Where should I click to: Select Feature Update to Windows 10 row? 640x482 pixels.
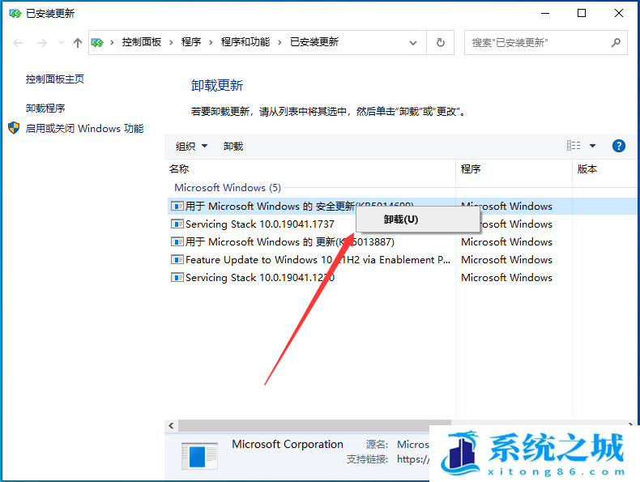coord(403,260)
